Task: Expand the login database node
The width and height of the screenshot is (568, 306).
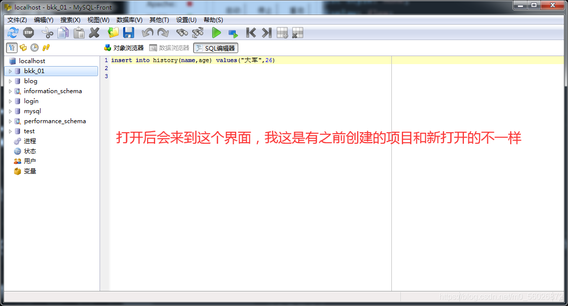Action: [x=10, y=101]
